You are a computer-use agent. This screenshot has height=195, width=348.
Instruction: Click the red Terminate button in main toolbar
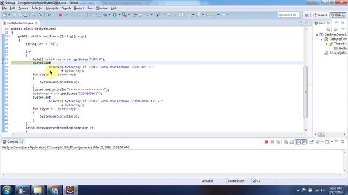tap(60, 15)
